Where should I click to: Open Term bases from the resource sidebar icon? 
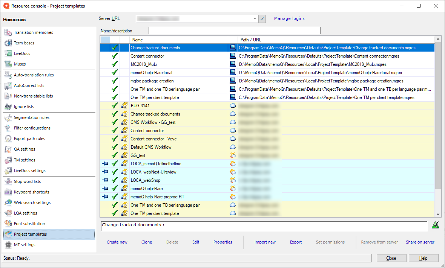pos(8,43)
